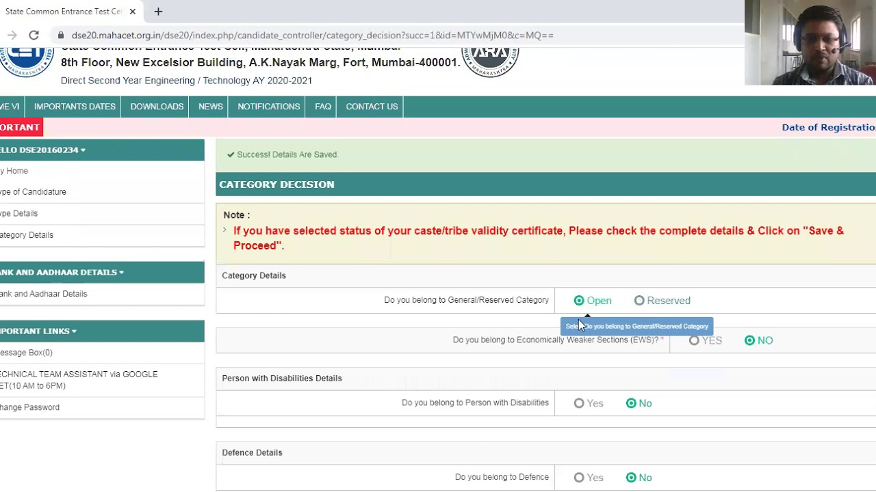
Task: Click the Category Details section label
Action: (254, 275)
